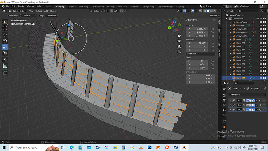Switch to solid viewport shading mode

208,11
